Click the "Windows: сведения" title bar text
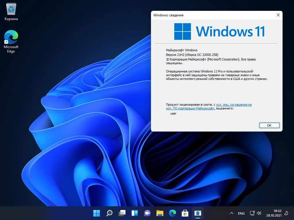Image resolution: width=294 pixels, height=220 pixels. pos(168,15)
